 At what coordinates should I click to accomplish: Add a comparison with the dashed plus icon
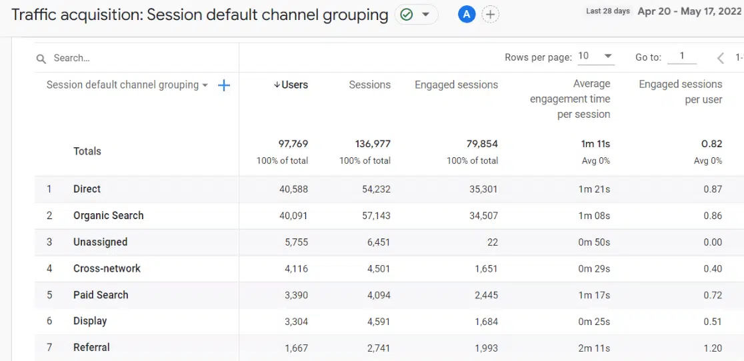click(x=490, y=15)
